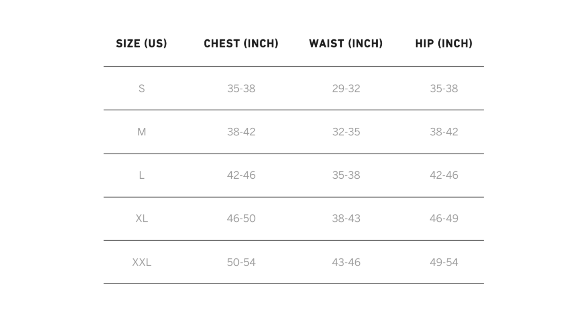This screenshot has height=310, width=587.
Task: Click the SIZE (US) column header
Action: click(141, 43)
